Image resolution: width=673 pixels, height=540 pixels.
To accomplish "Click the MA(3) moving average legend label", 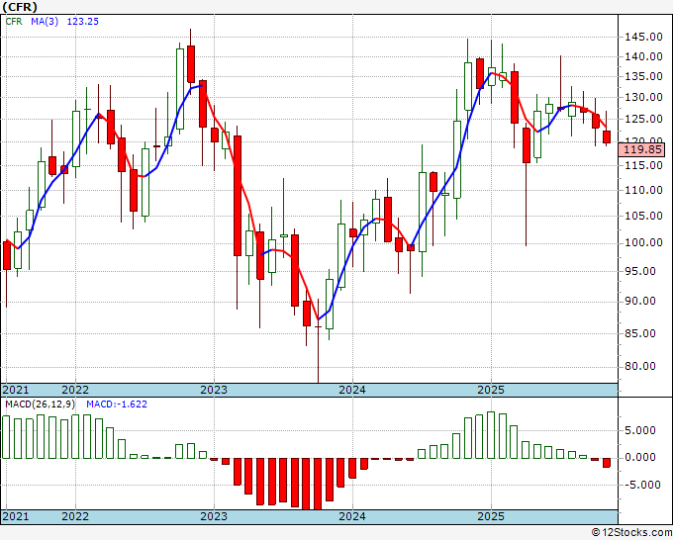I will (x=45, y=21).
